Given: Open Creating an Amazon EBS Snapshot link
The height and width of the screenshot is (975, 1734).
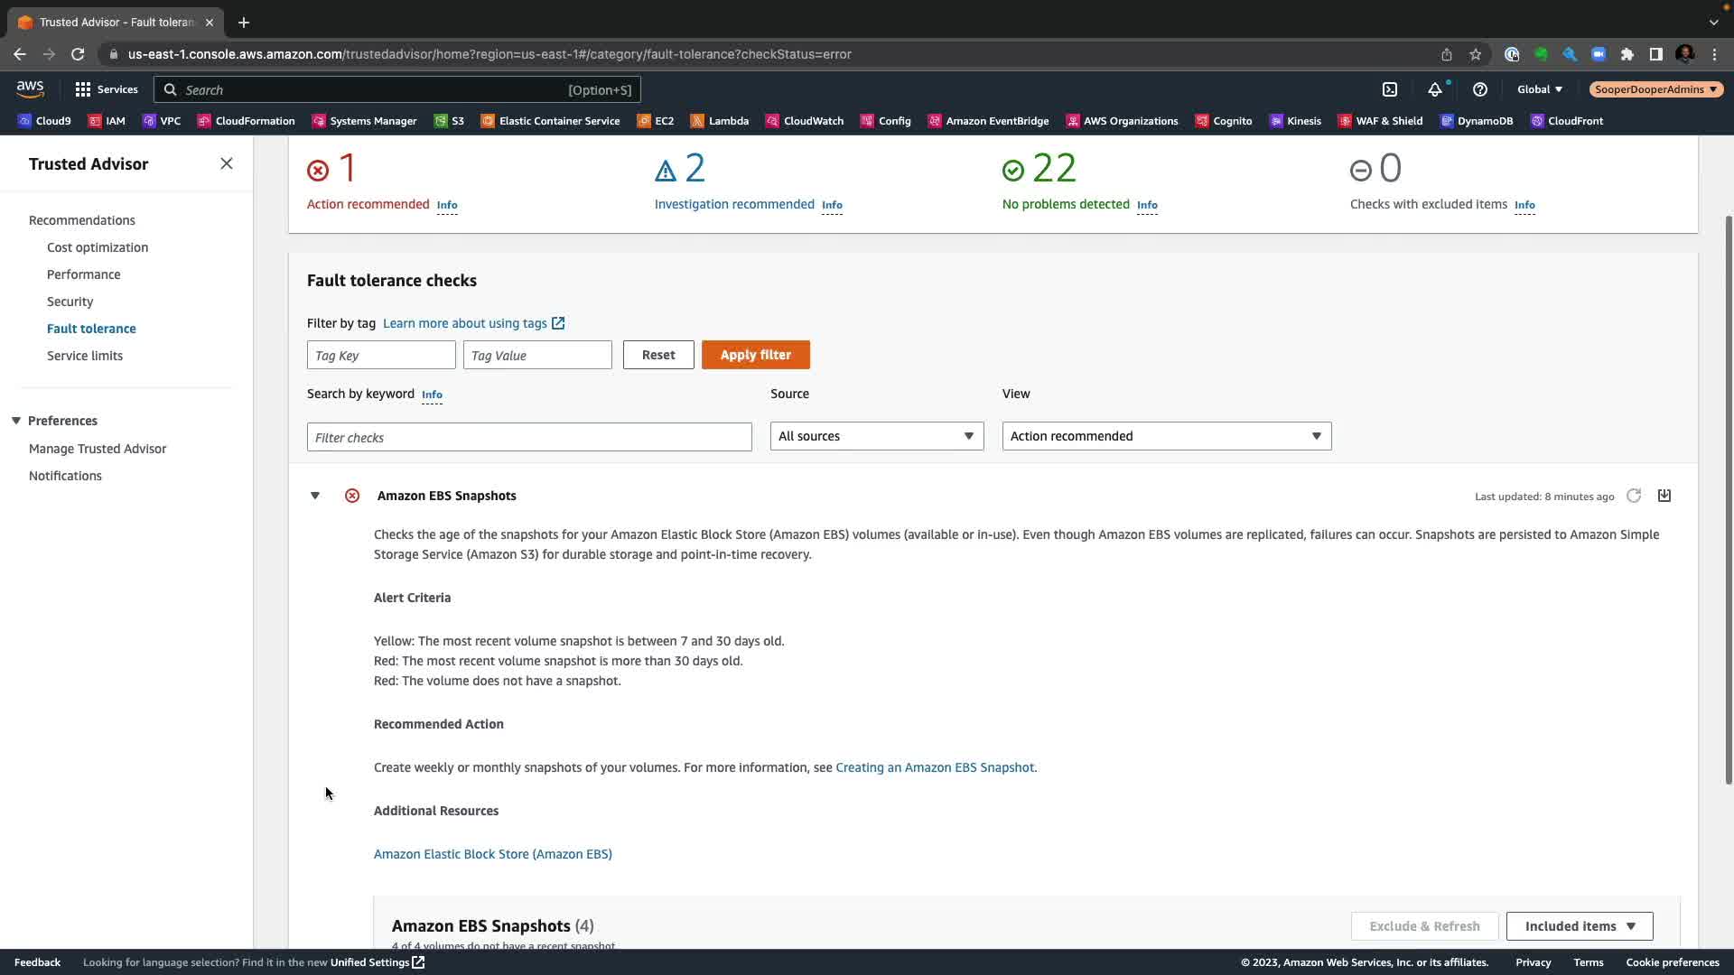Looking at the screenshot, I should [935, 767].
